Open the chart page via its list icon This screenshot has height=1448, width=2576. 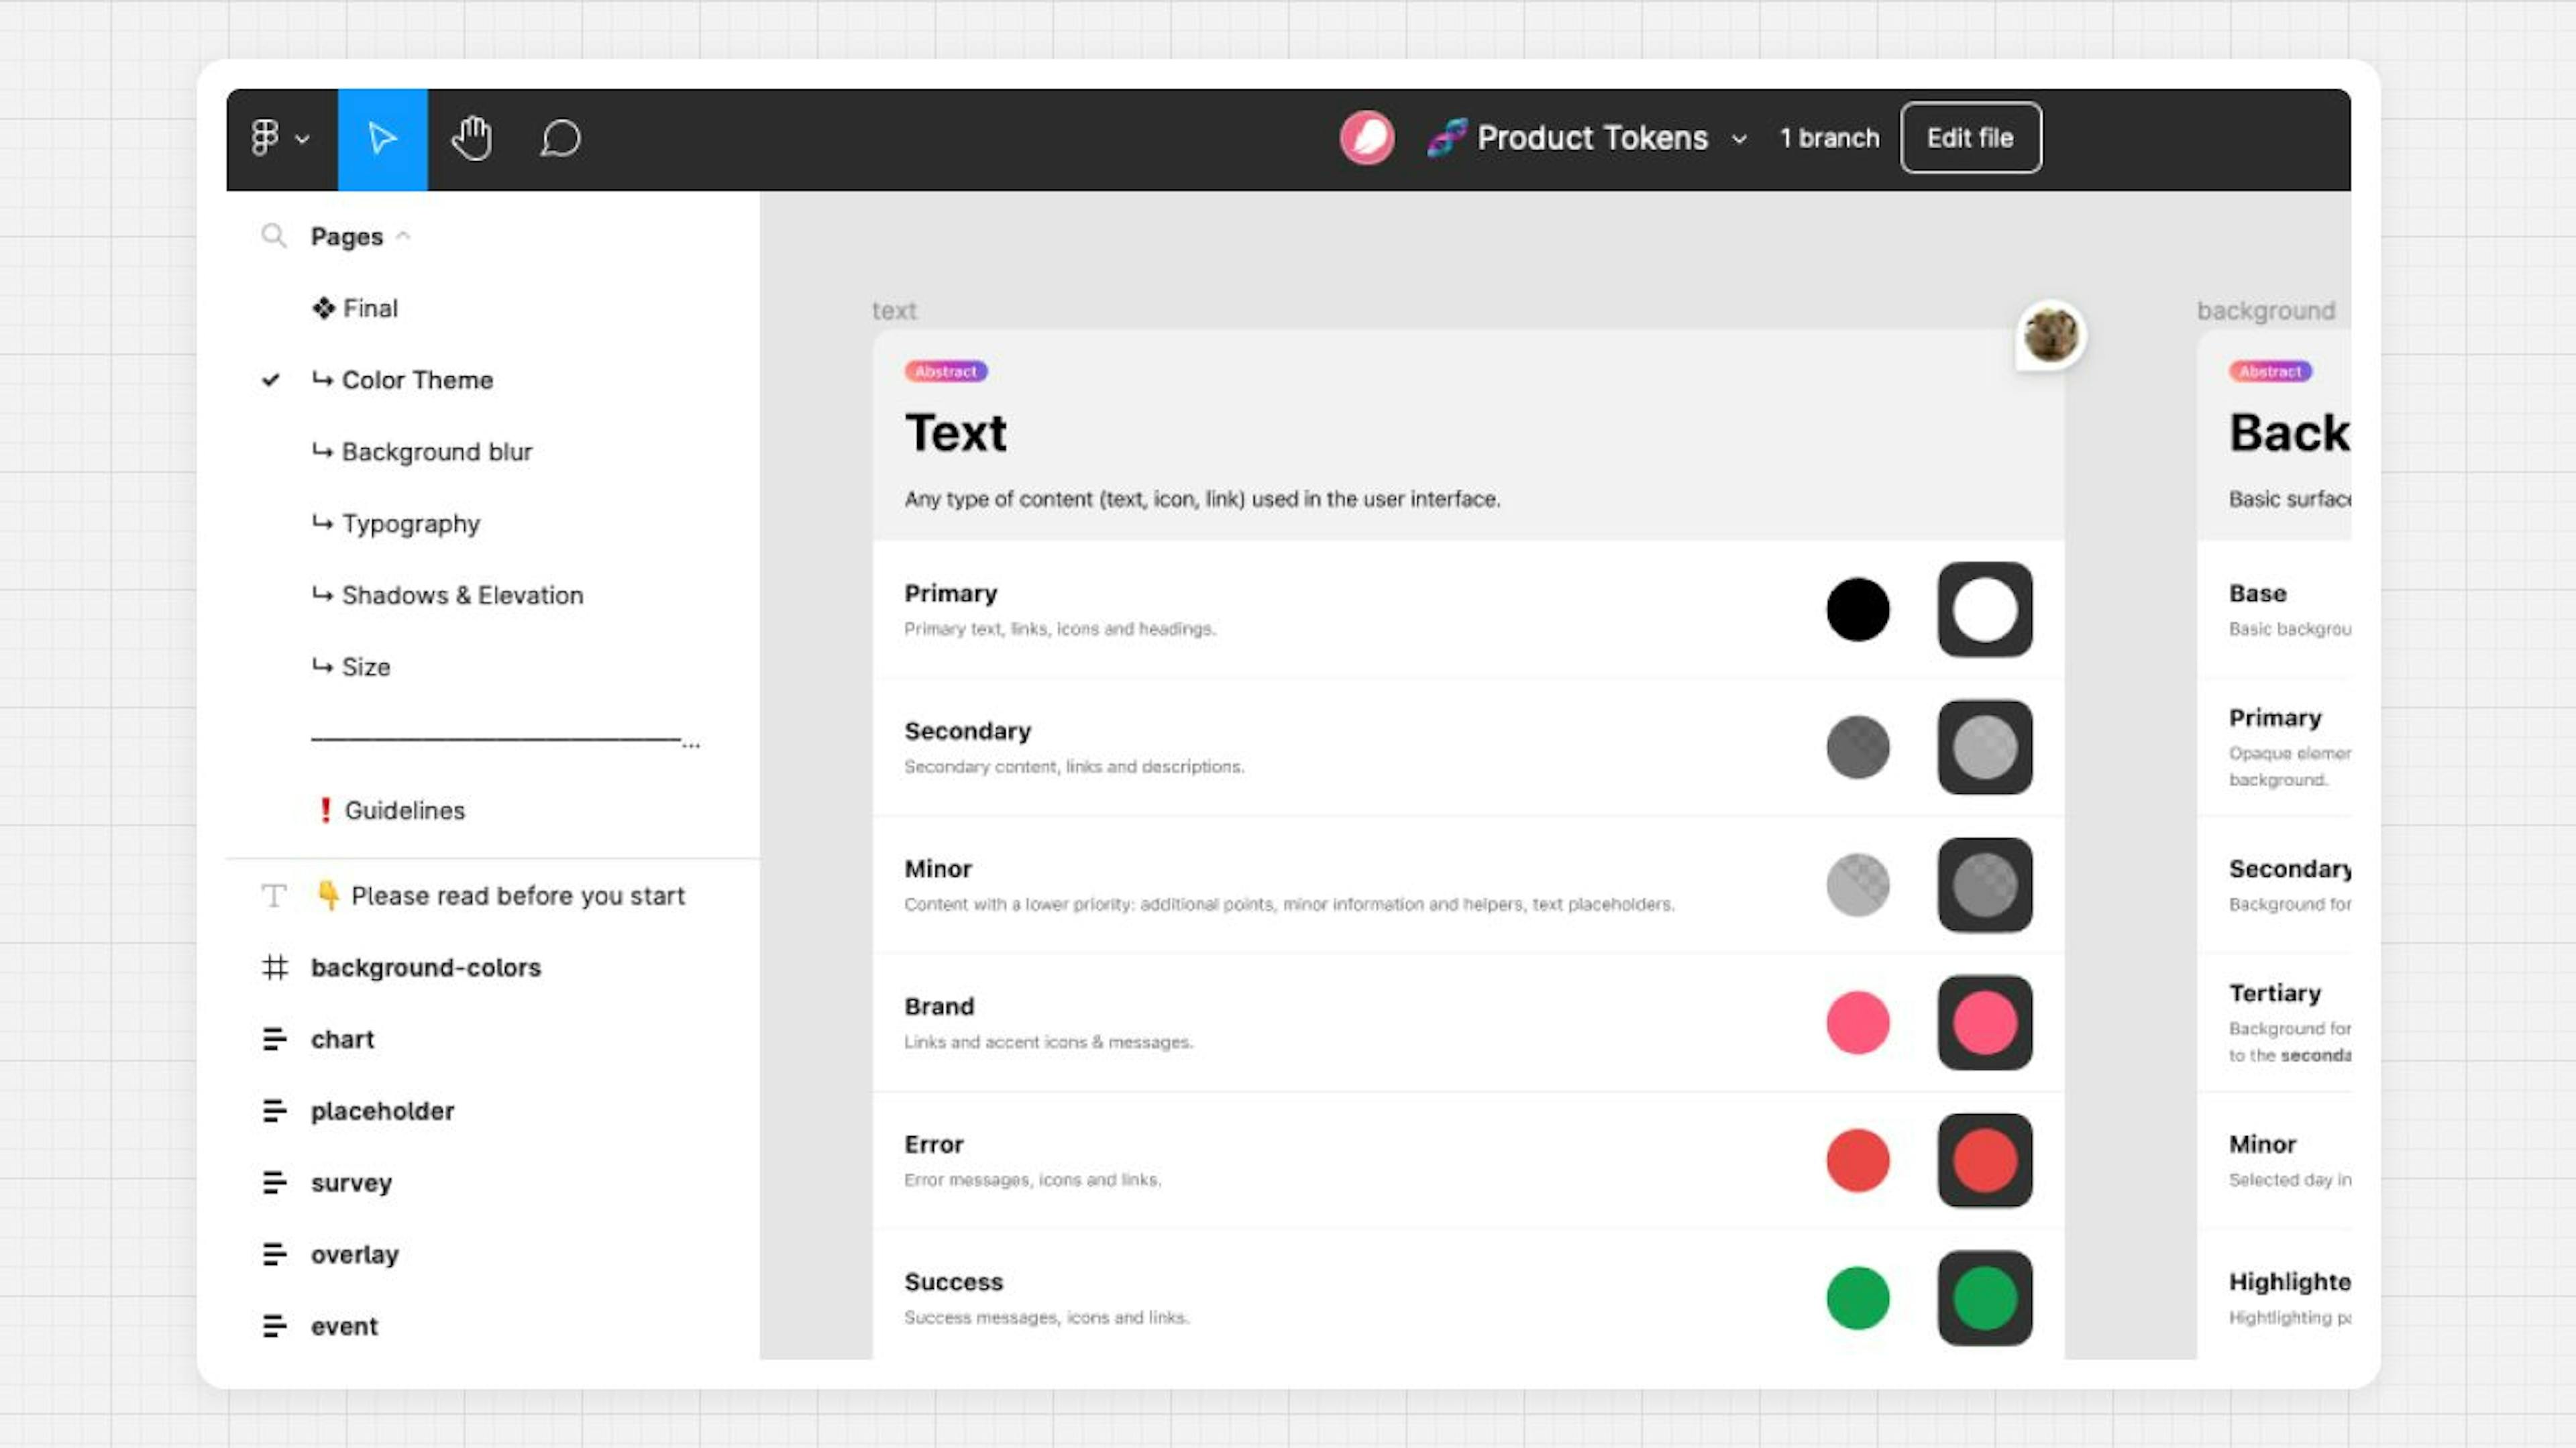pos(276,1039)
